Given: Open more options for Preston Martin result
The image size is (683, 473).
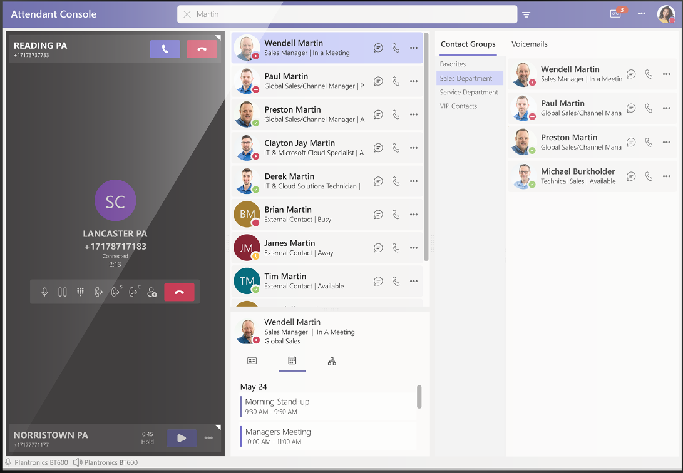Looking at the screenshot, I should tap(413, 114).
